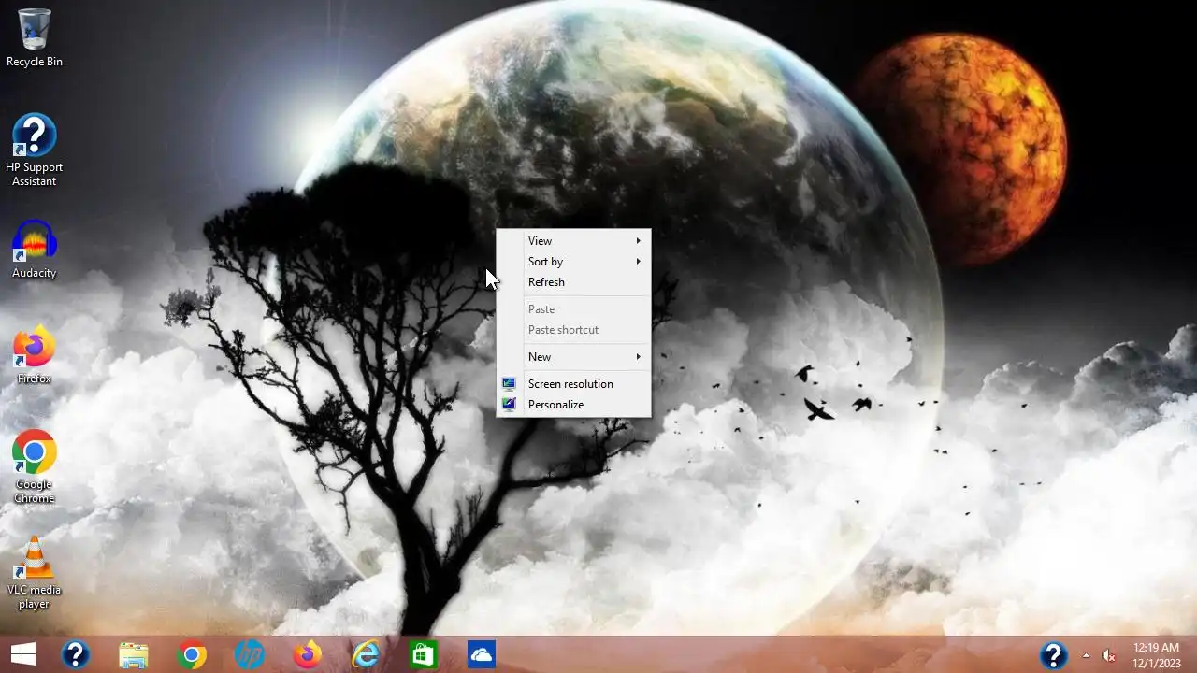Select the VLC media player desktop shortcut

pos(35,573)
